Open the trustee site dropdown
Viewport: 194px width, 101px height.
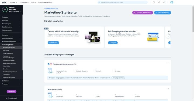14,2
